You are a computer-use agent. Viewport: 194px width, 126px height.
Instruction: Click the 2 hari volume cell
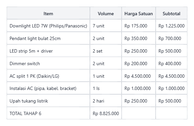[106, 101]
